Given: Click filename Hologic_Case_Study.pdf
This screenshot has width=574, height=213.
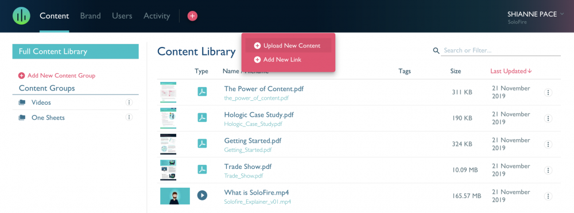Looking at the screenshot, I should (253, 124).
